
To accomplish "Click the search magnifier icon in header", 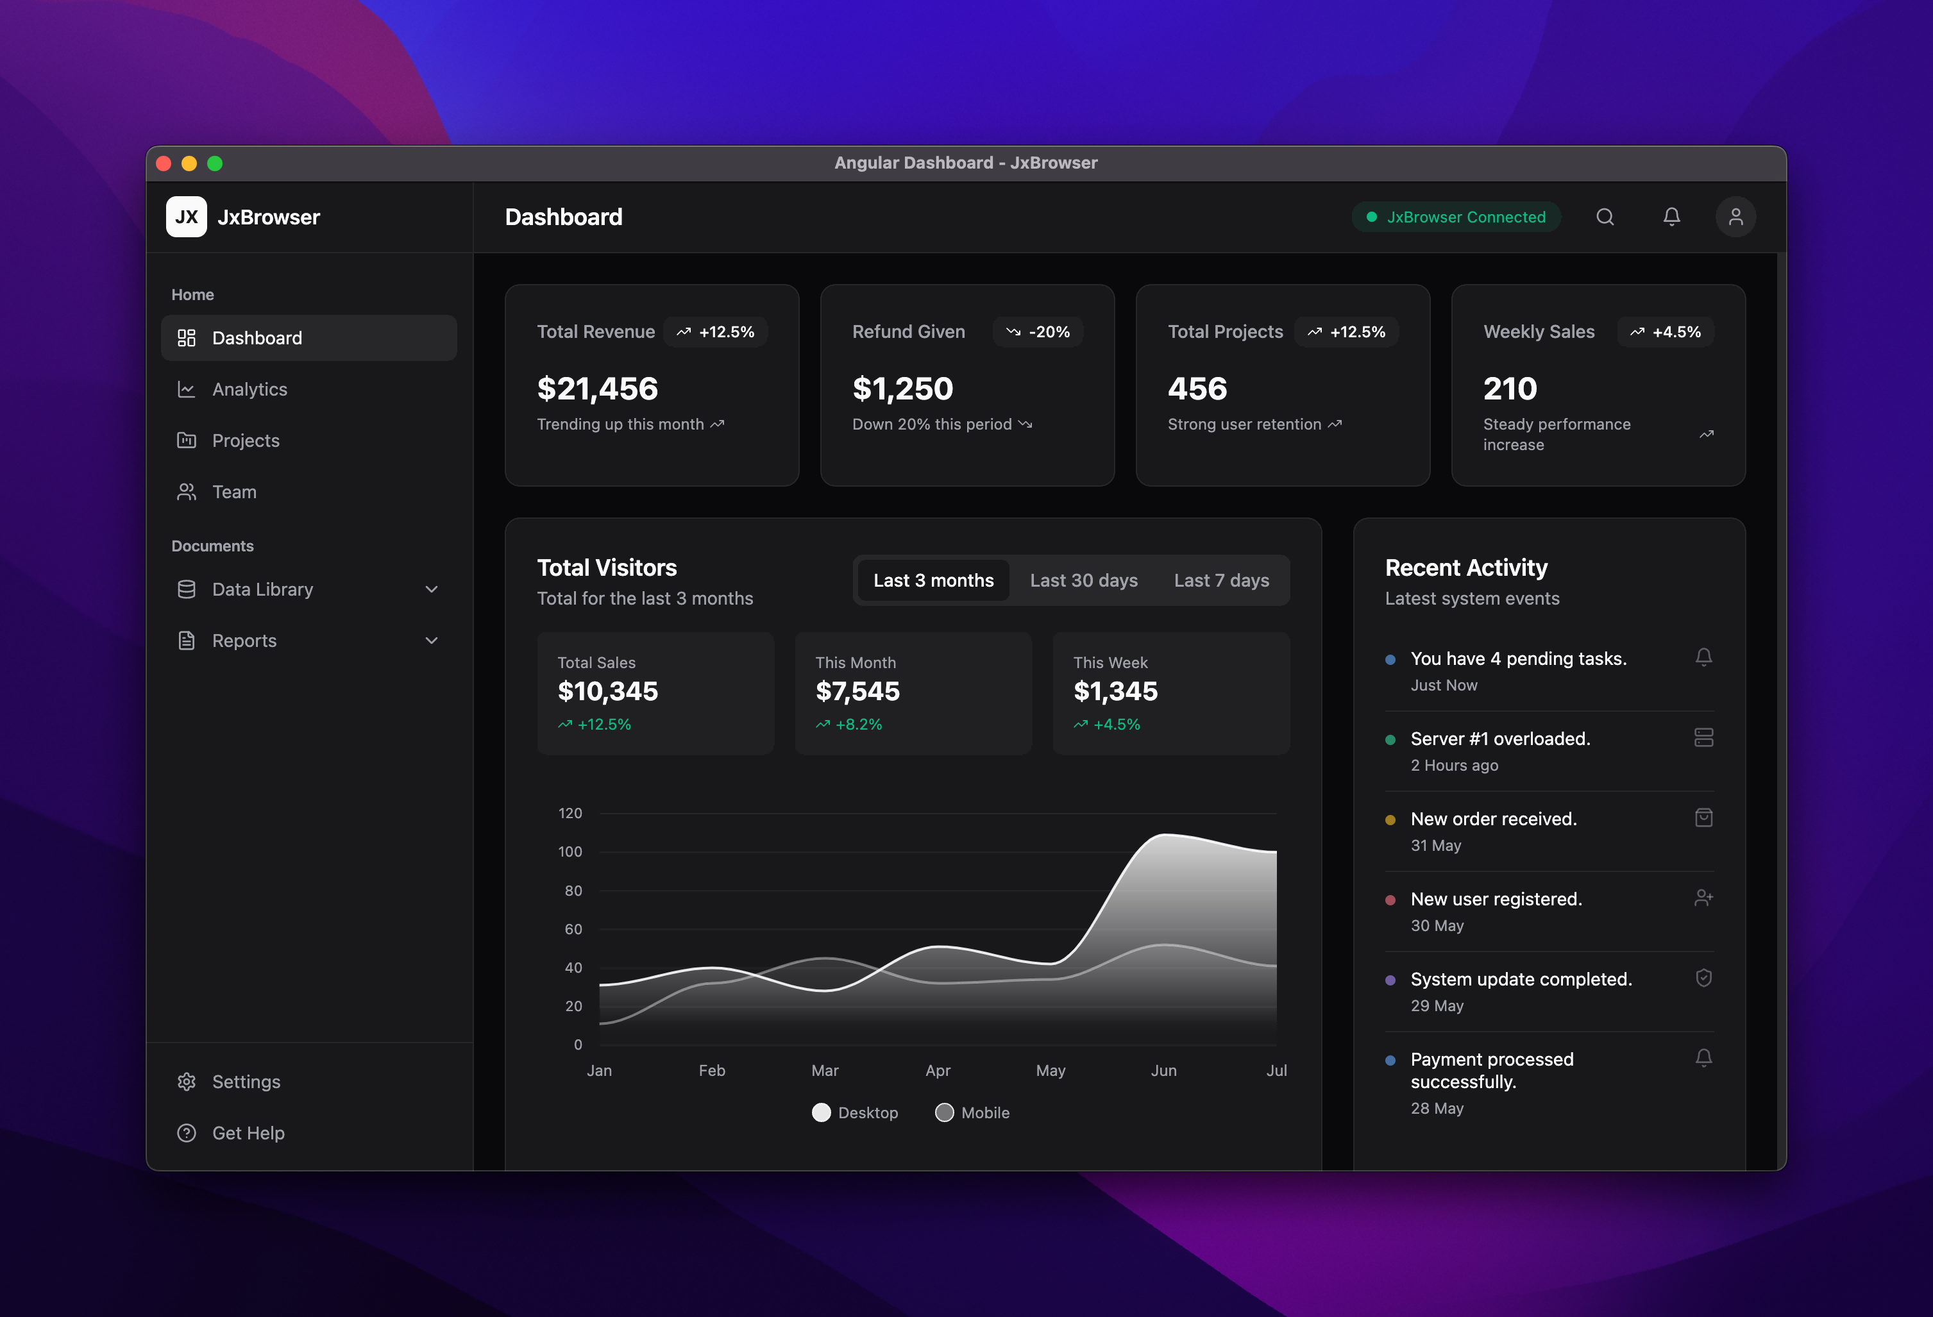I will pyautogui.click(x=1605, y=217).
